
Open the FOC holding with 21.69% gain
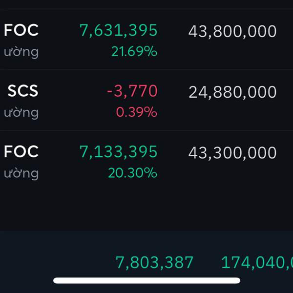[146, 39]
